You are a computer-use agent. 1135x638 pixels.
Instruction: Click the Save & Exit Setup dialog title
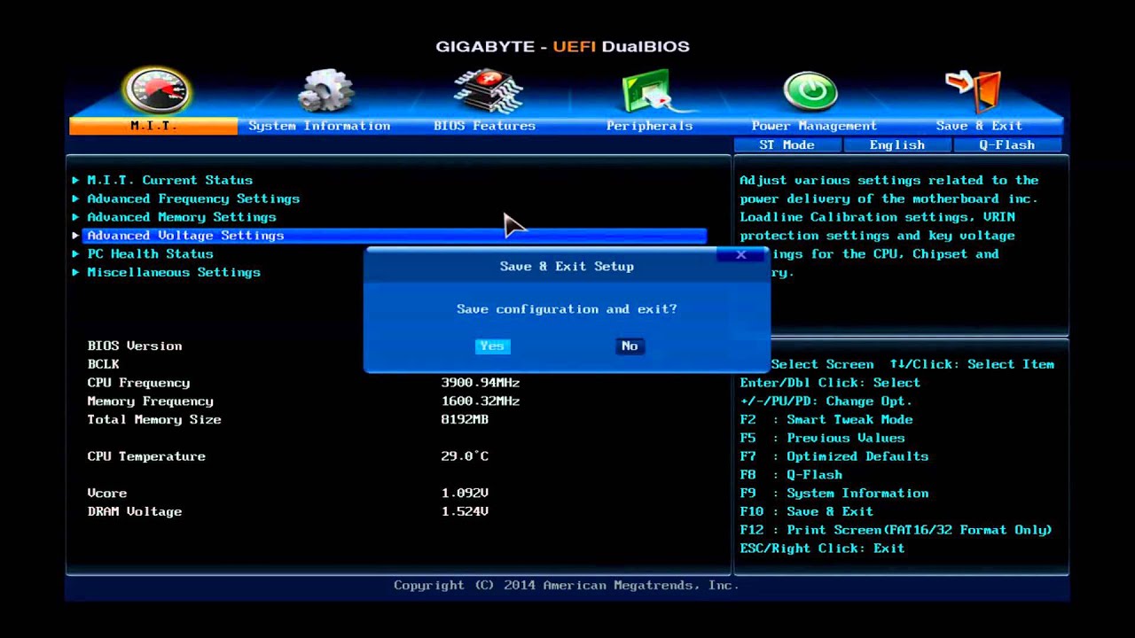click(x=567, y=267)
